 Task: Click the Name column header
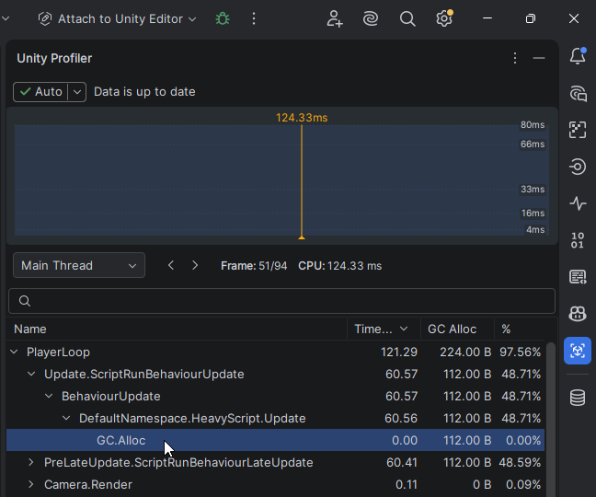pyautogui.click(x=30, y=329)
